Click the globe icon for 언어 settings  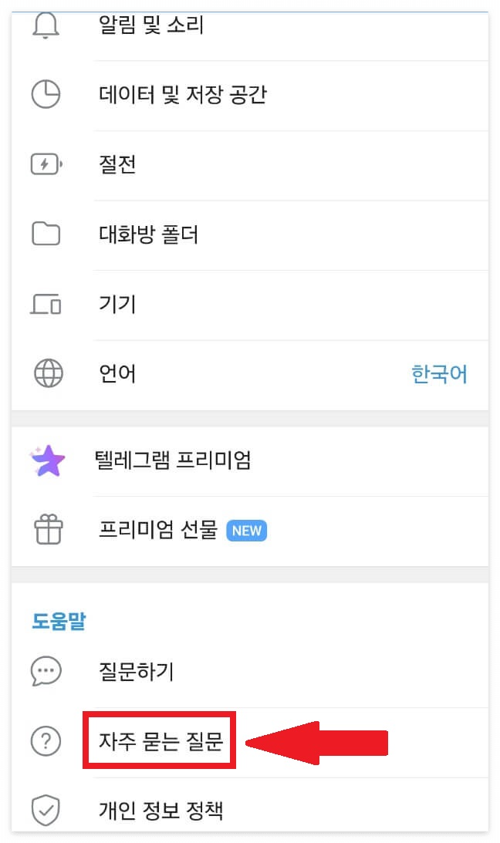click(48, 373)
